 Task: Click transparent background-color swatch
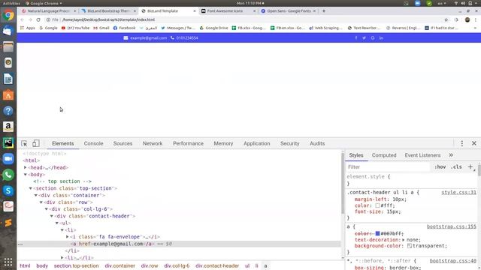tap(409, 246)
